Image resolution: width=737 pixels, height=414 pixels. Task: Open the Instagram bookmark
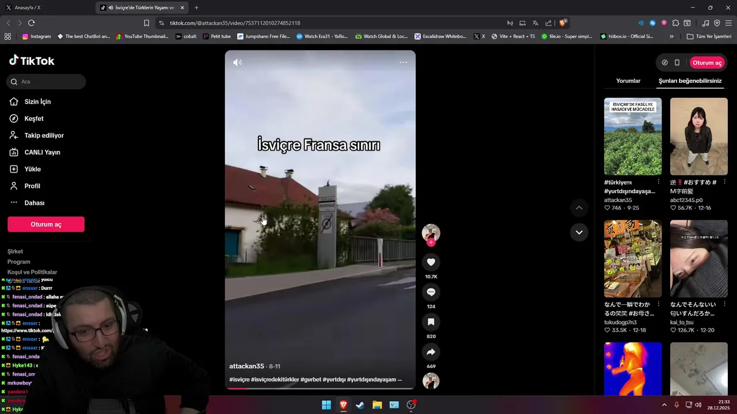click(x=36, y=36)
